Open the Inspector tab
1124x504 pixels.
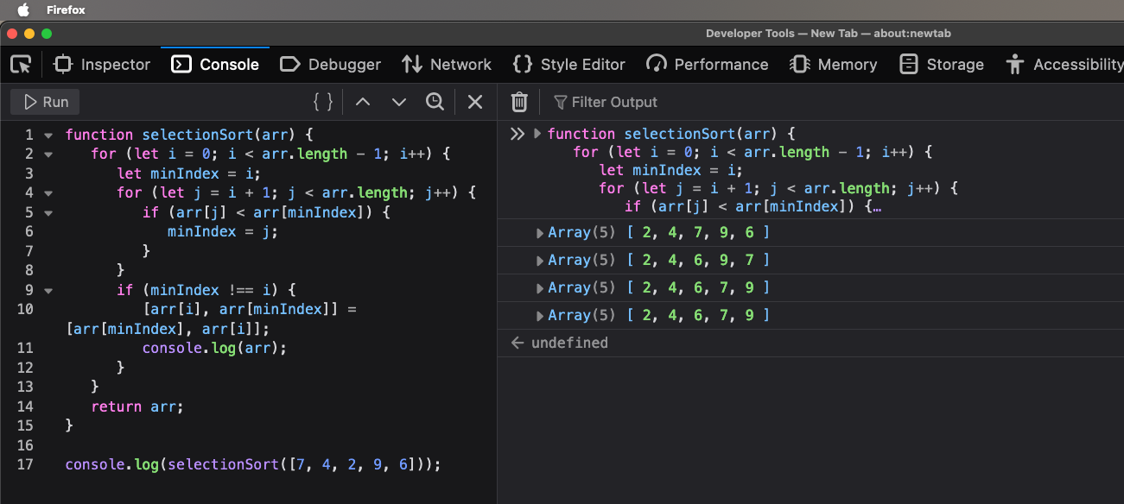[x=102, y=64]
